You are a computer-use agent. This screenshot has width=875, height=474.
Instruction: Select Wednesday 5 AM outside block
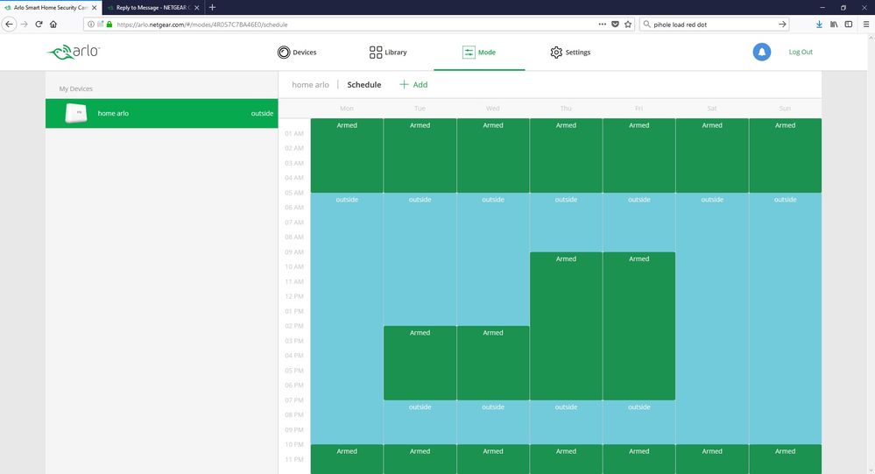(493, 259)
